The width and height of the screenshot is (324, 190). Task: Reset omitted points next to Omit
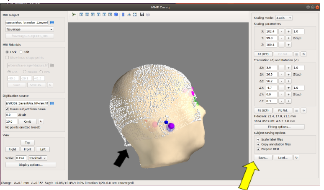[x=41, y=121]
